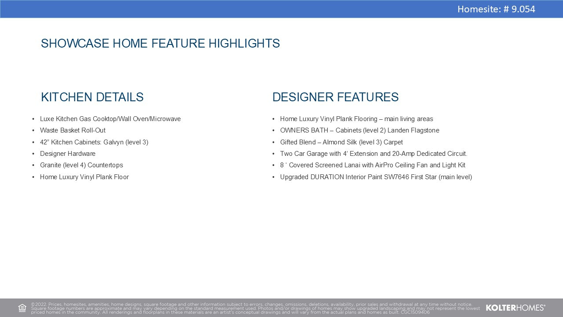Viewport: 563px width, 317px height.
Task: Click the copyright disclaimer footer text
Action: [x=255, y=308]
